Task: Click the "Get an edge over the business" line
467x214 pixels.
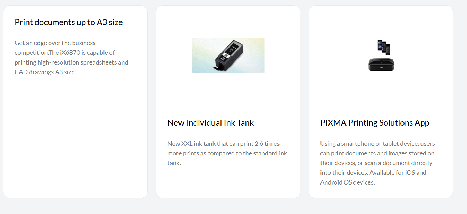Action: 55,43
